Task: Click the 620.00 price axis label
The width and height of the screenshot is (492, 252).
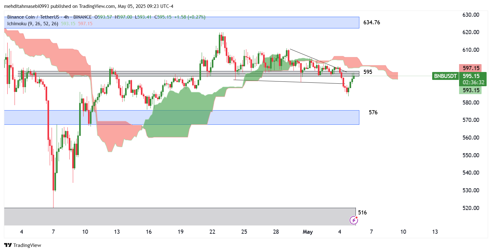Action: coord(470,32)
